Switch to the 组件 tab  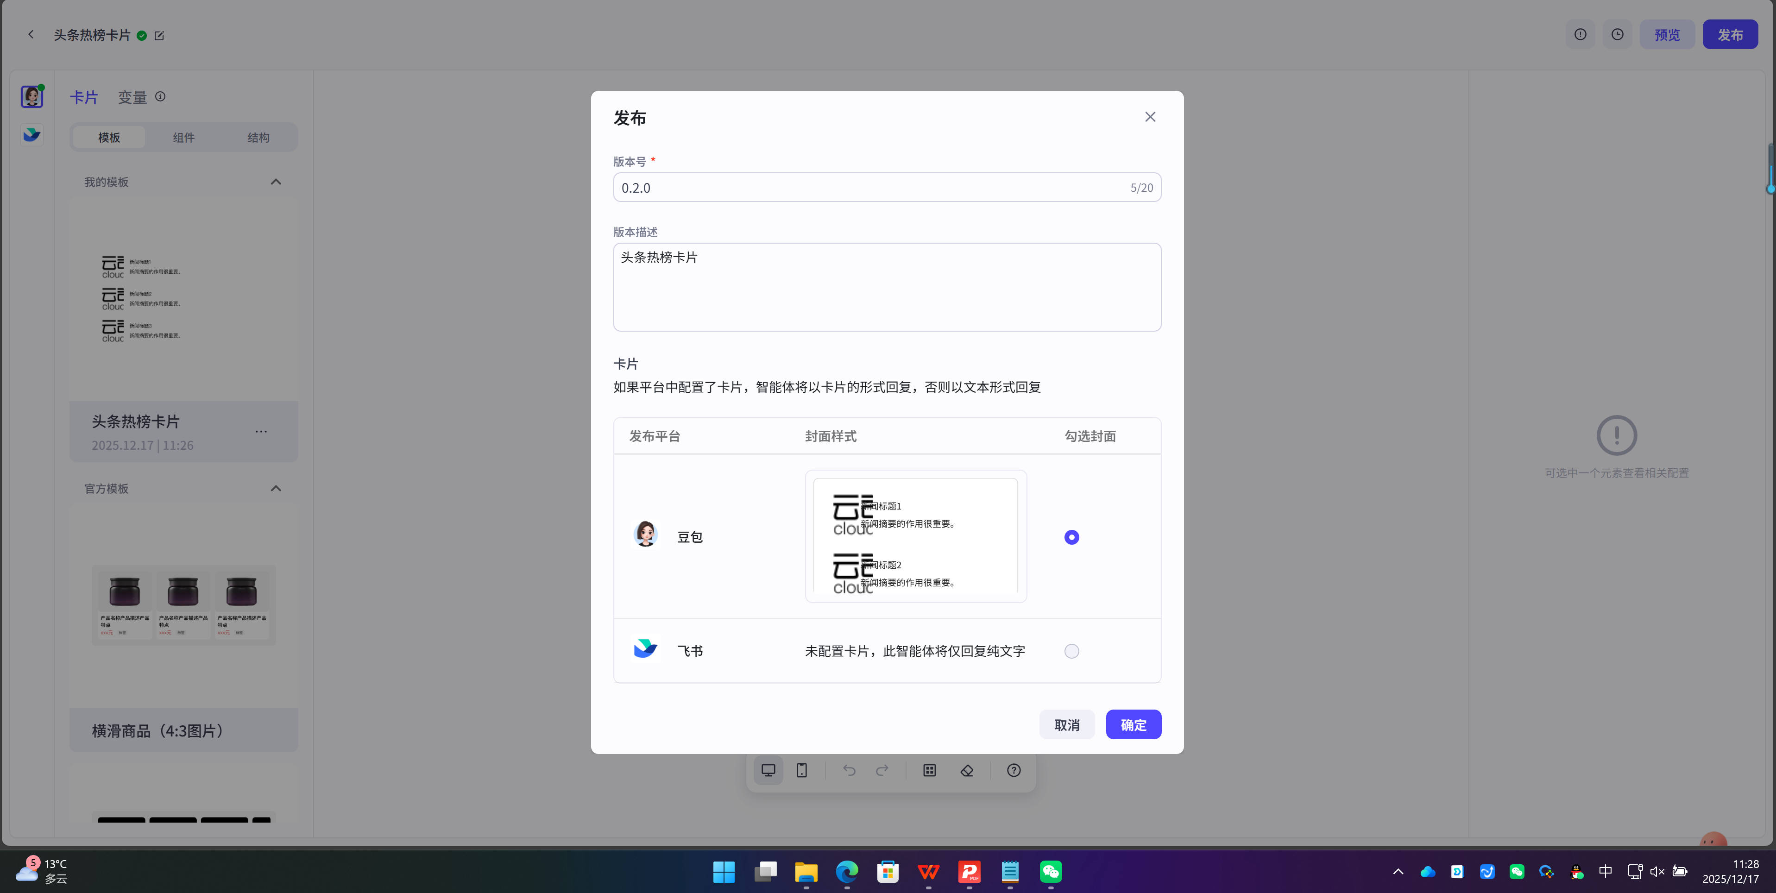[183, 137]
